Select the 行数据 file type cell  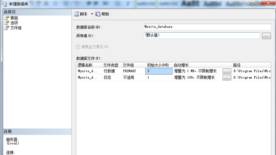coord(112,71)
